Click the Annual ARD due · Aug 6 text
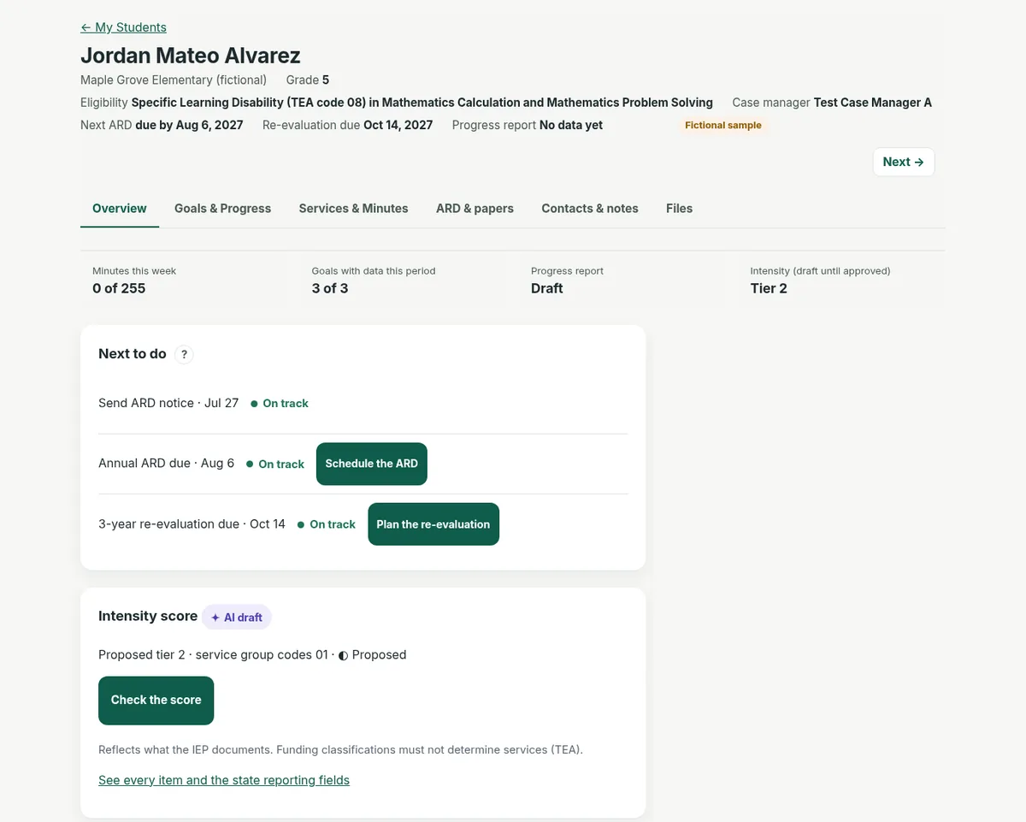1026x822 pixels. tap(167, 463)
